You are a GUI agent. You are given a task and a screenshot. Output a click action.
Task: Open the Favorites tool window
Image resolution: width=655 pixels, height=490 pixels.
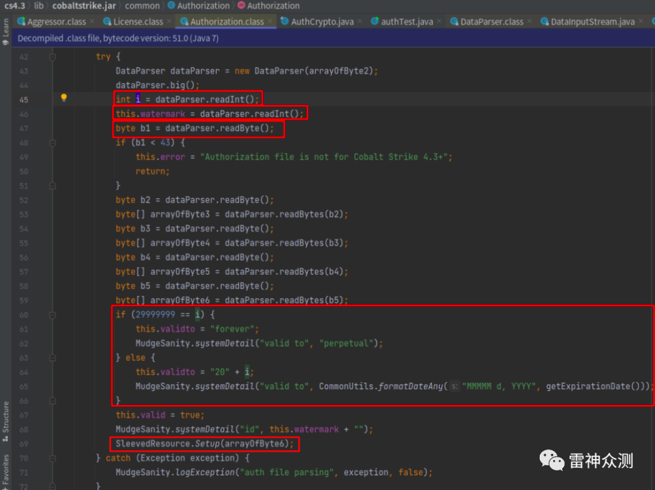coord(5,472)
